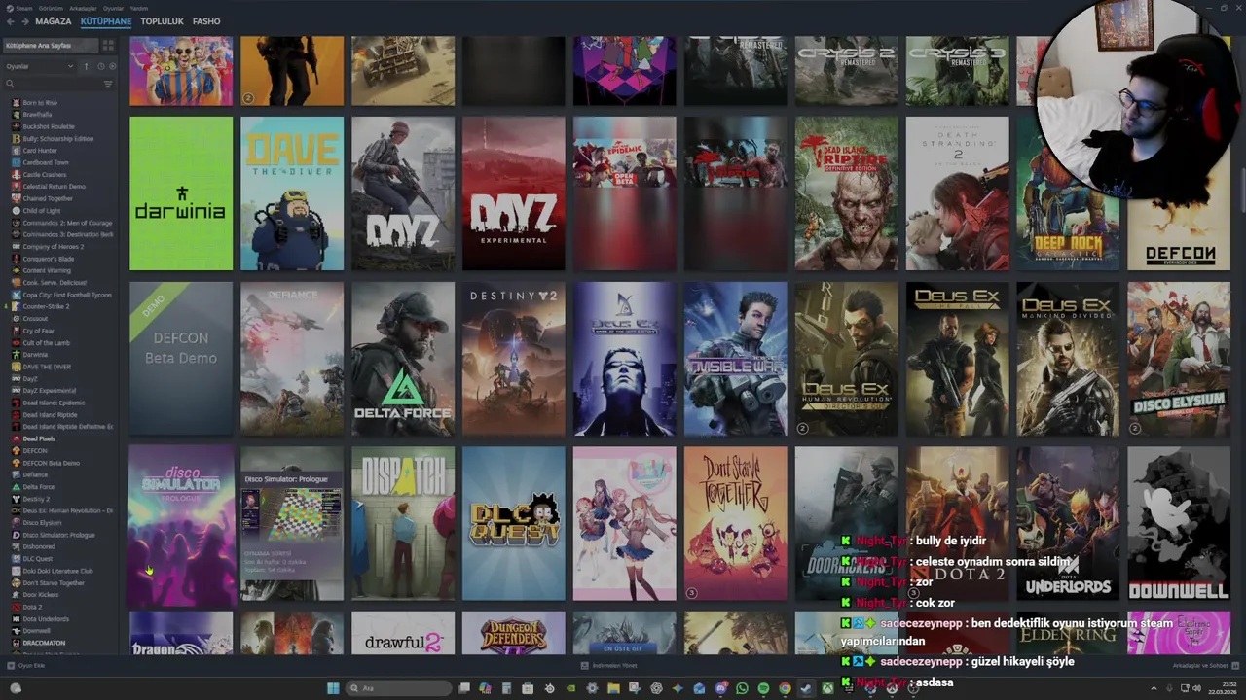1246x700 pixels.
Task: Open the Xbox app from the taskbar
Action: 827,688
